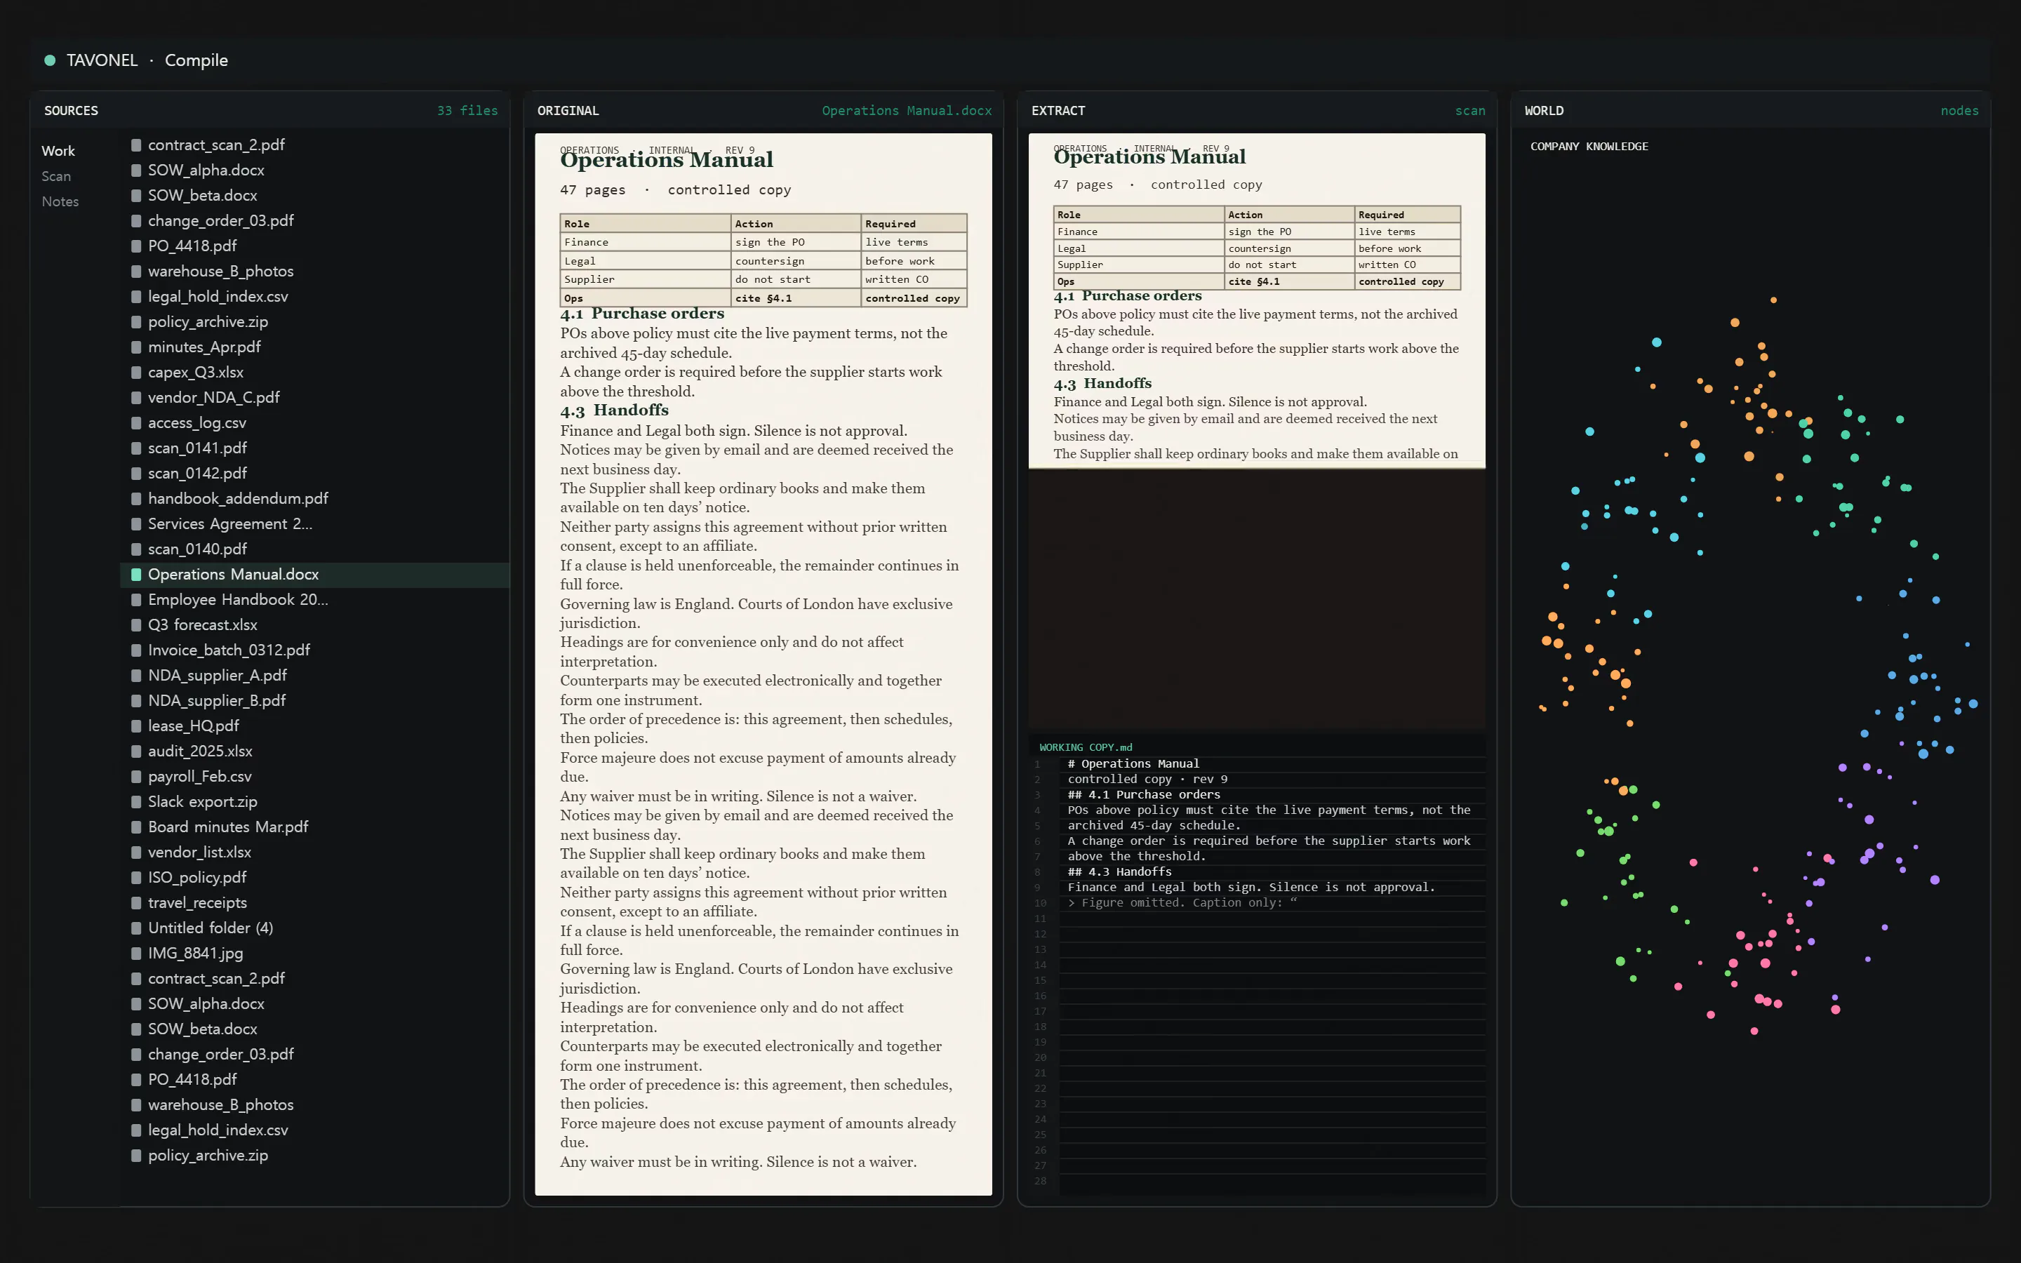Select the Services Agreement 2... file
Screen dimensions: 2021x1263
(x=316, y=523)
